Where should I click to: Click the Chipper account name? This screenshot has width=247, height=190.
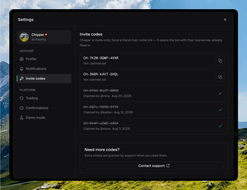(38, 35)
